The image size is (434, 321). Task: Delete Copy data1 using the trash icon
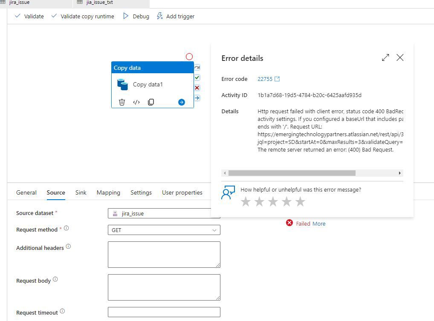click(x=122, y=102)
